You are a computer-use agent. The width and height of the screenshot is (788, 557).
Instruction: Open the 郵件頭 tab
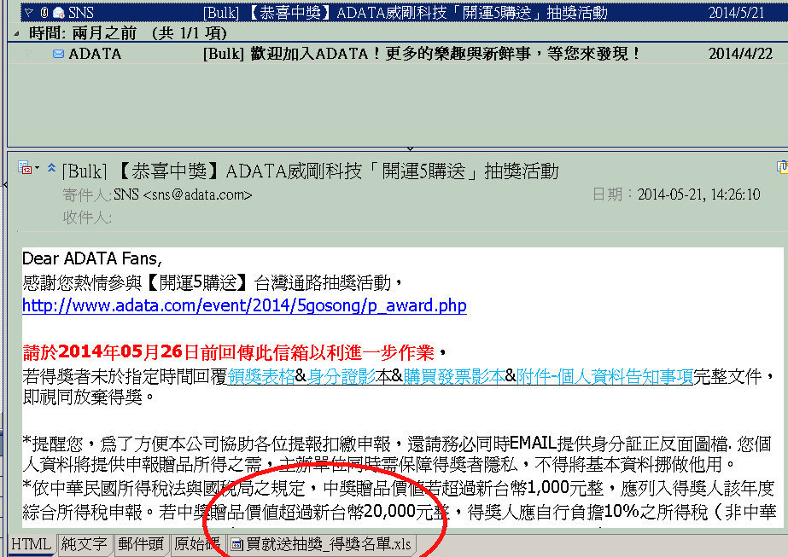coord(141,544)
